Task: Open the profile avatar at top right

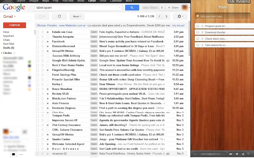Action: pyautogui.click(x=185, y=8)
